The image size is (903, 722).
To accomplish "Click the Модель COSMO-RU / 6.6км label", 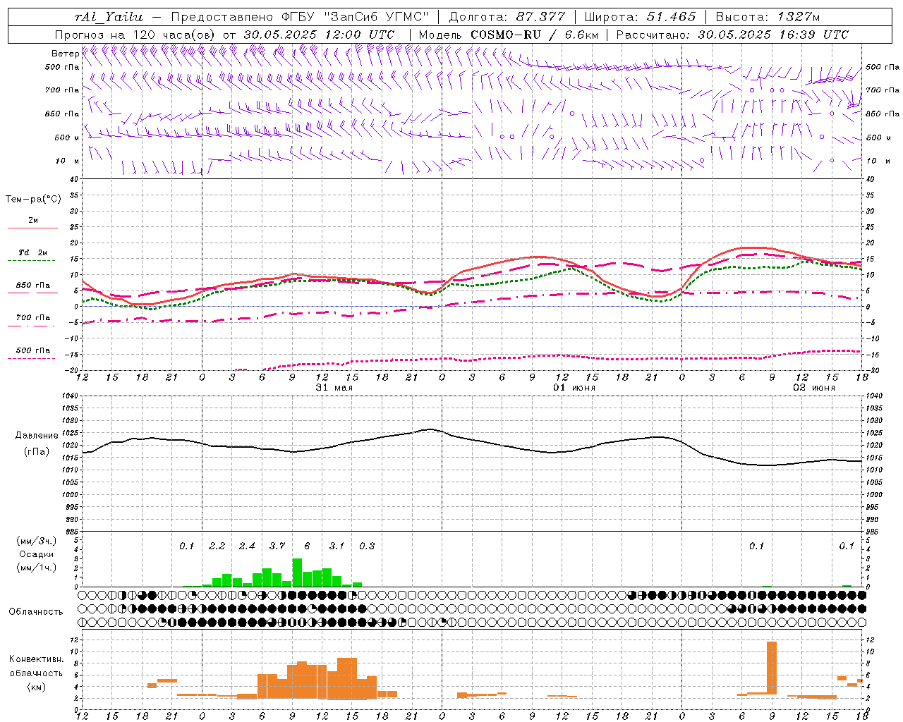I will (x=508, y=35).
